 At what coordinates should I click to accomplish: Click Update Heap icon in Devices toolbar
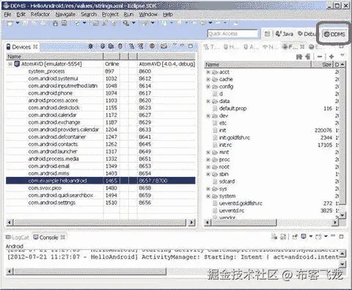click(x=103, y=46)
